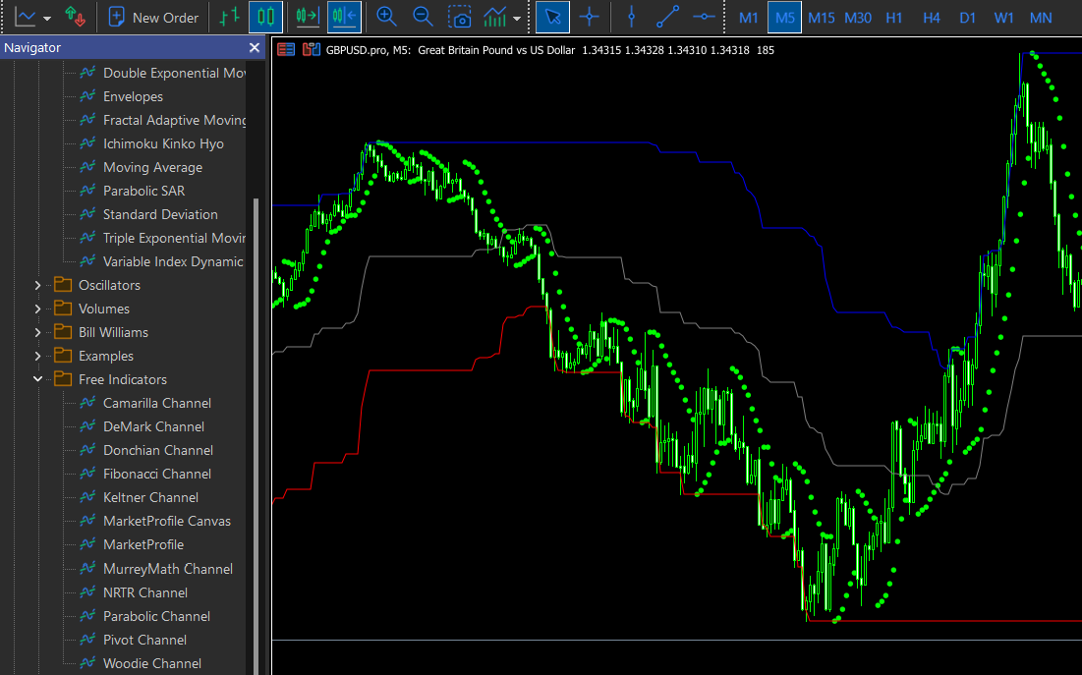
Task: Switch to bar chart display
Action: click(229, 18)
